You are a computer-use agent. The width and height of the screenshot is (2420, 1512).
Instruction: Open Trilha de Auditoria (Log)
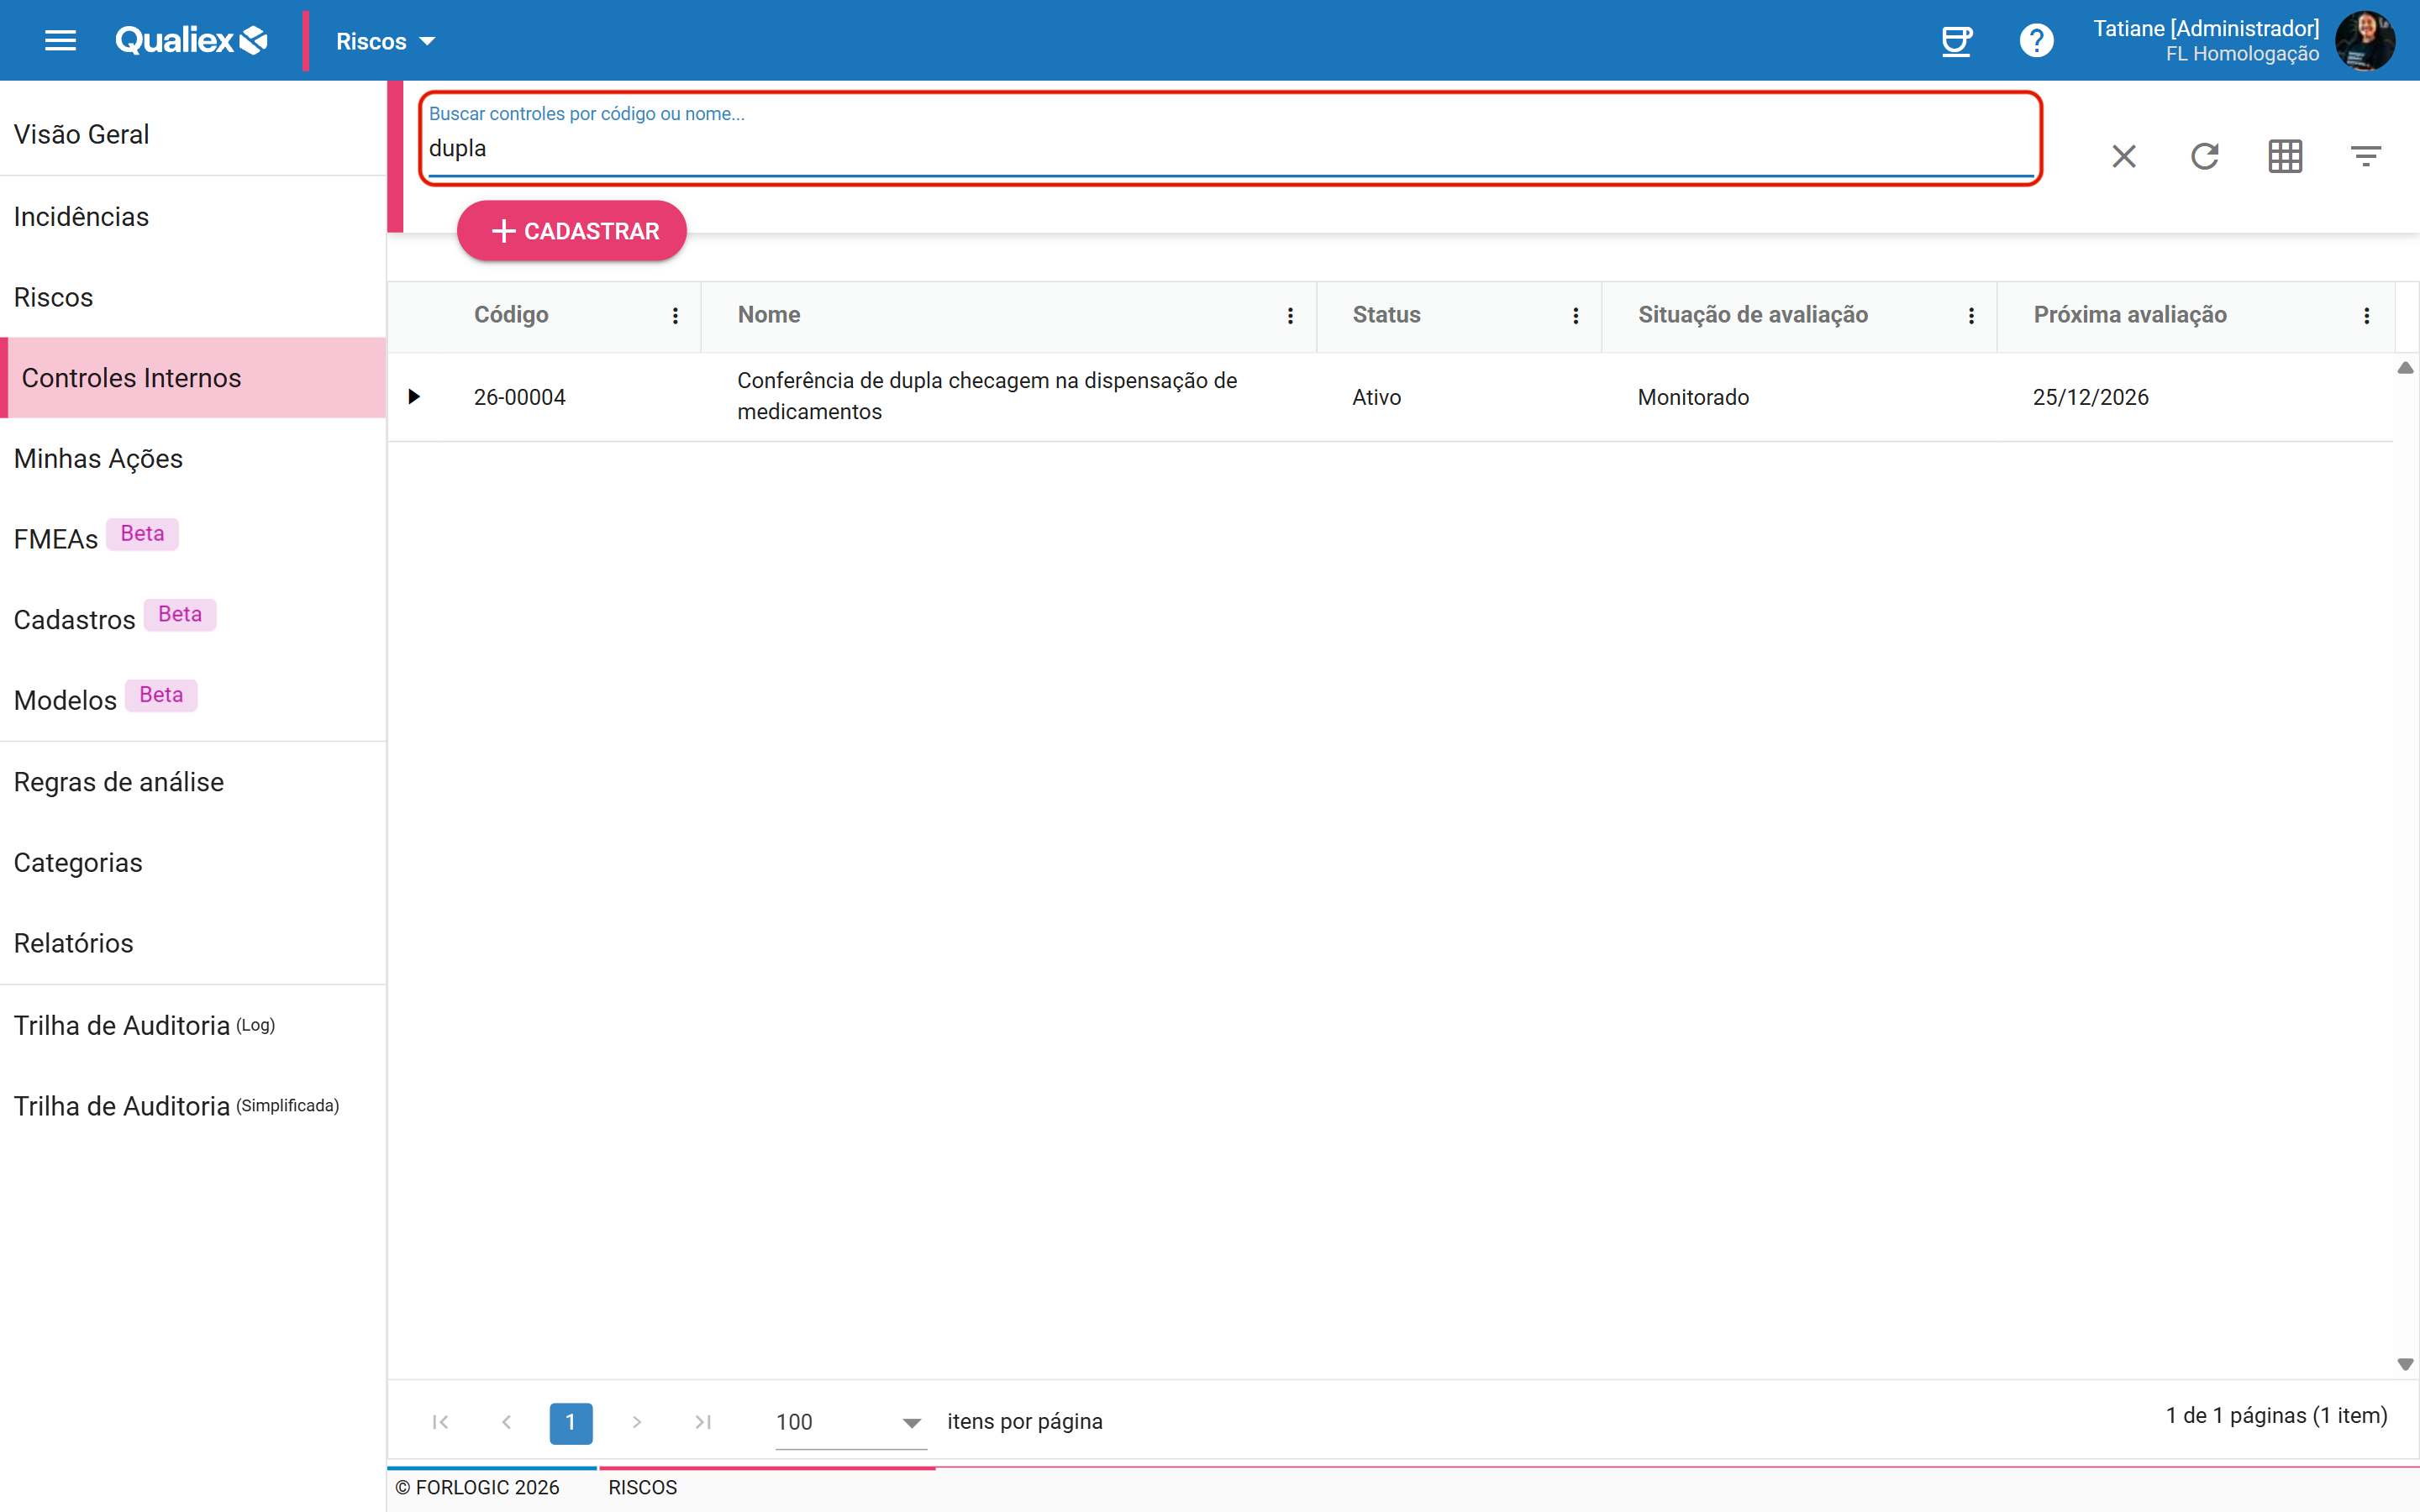(193, 1025)
